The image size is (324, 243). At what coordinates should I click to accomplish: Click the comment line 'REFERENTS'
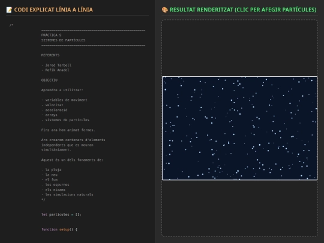[x=50, y=55]
